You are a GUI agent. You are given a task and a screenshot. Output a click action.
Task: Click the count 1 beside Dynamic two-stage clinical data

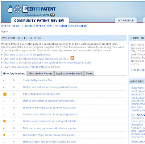tap(14, 135)
